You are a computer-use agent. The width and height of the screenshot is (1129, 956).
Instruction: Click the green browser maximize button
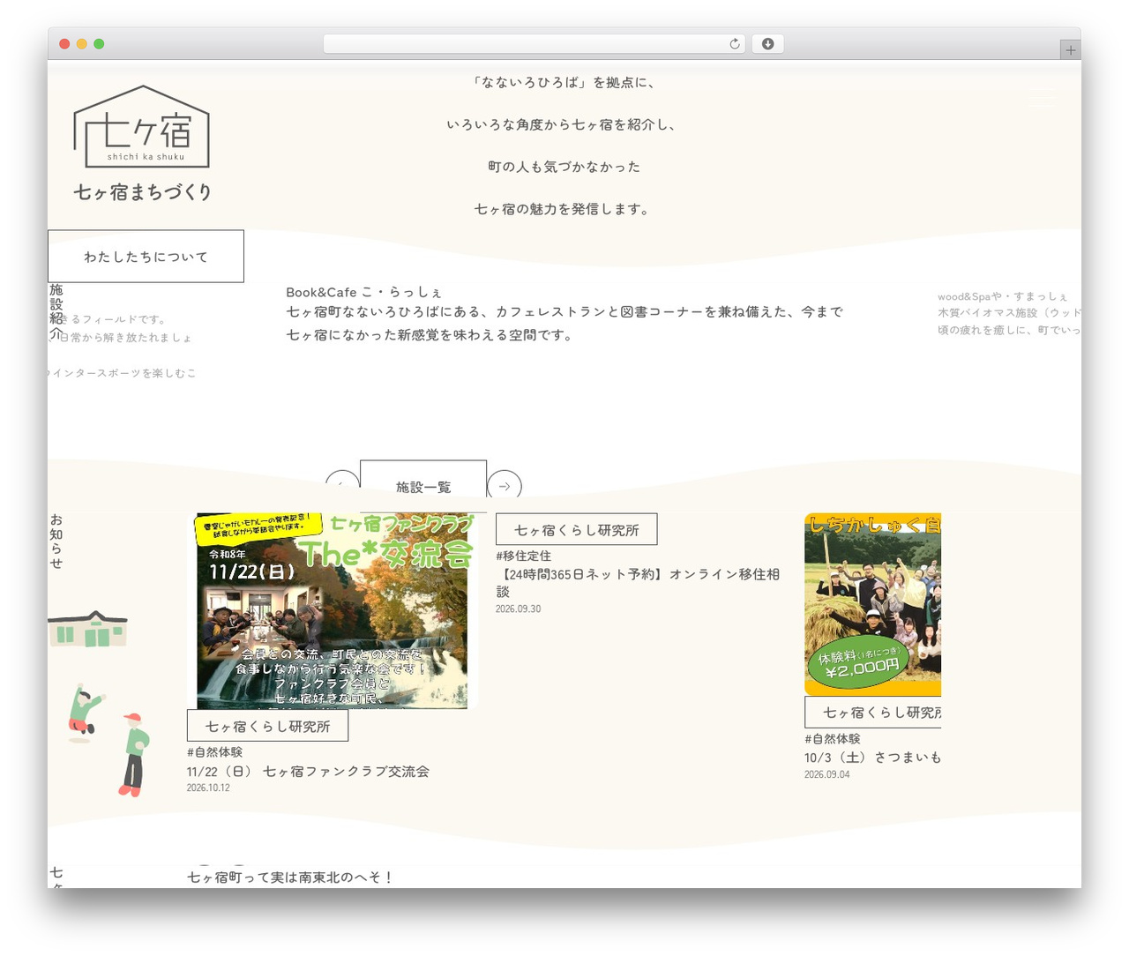point(99,44)
